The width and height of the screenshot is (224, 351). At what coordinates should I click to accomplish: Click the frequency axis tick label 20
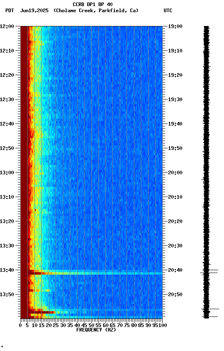(x=49, y=325)
